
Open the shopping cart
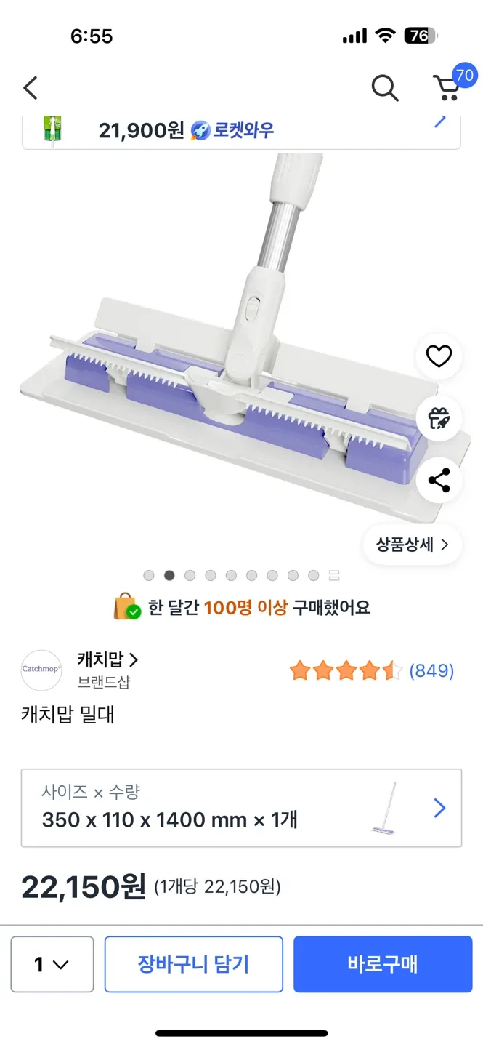(448, 87)
